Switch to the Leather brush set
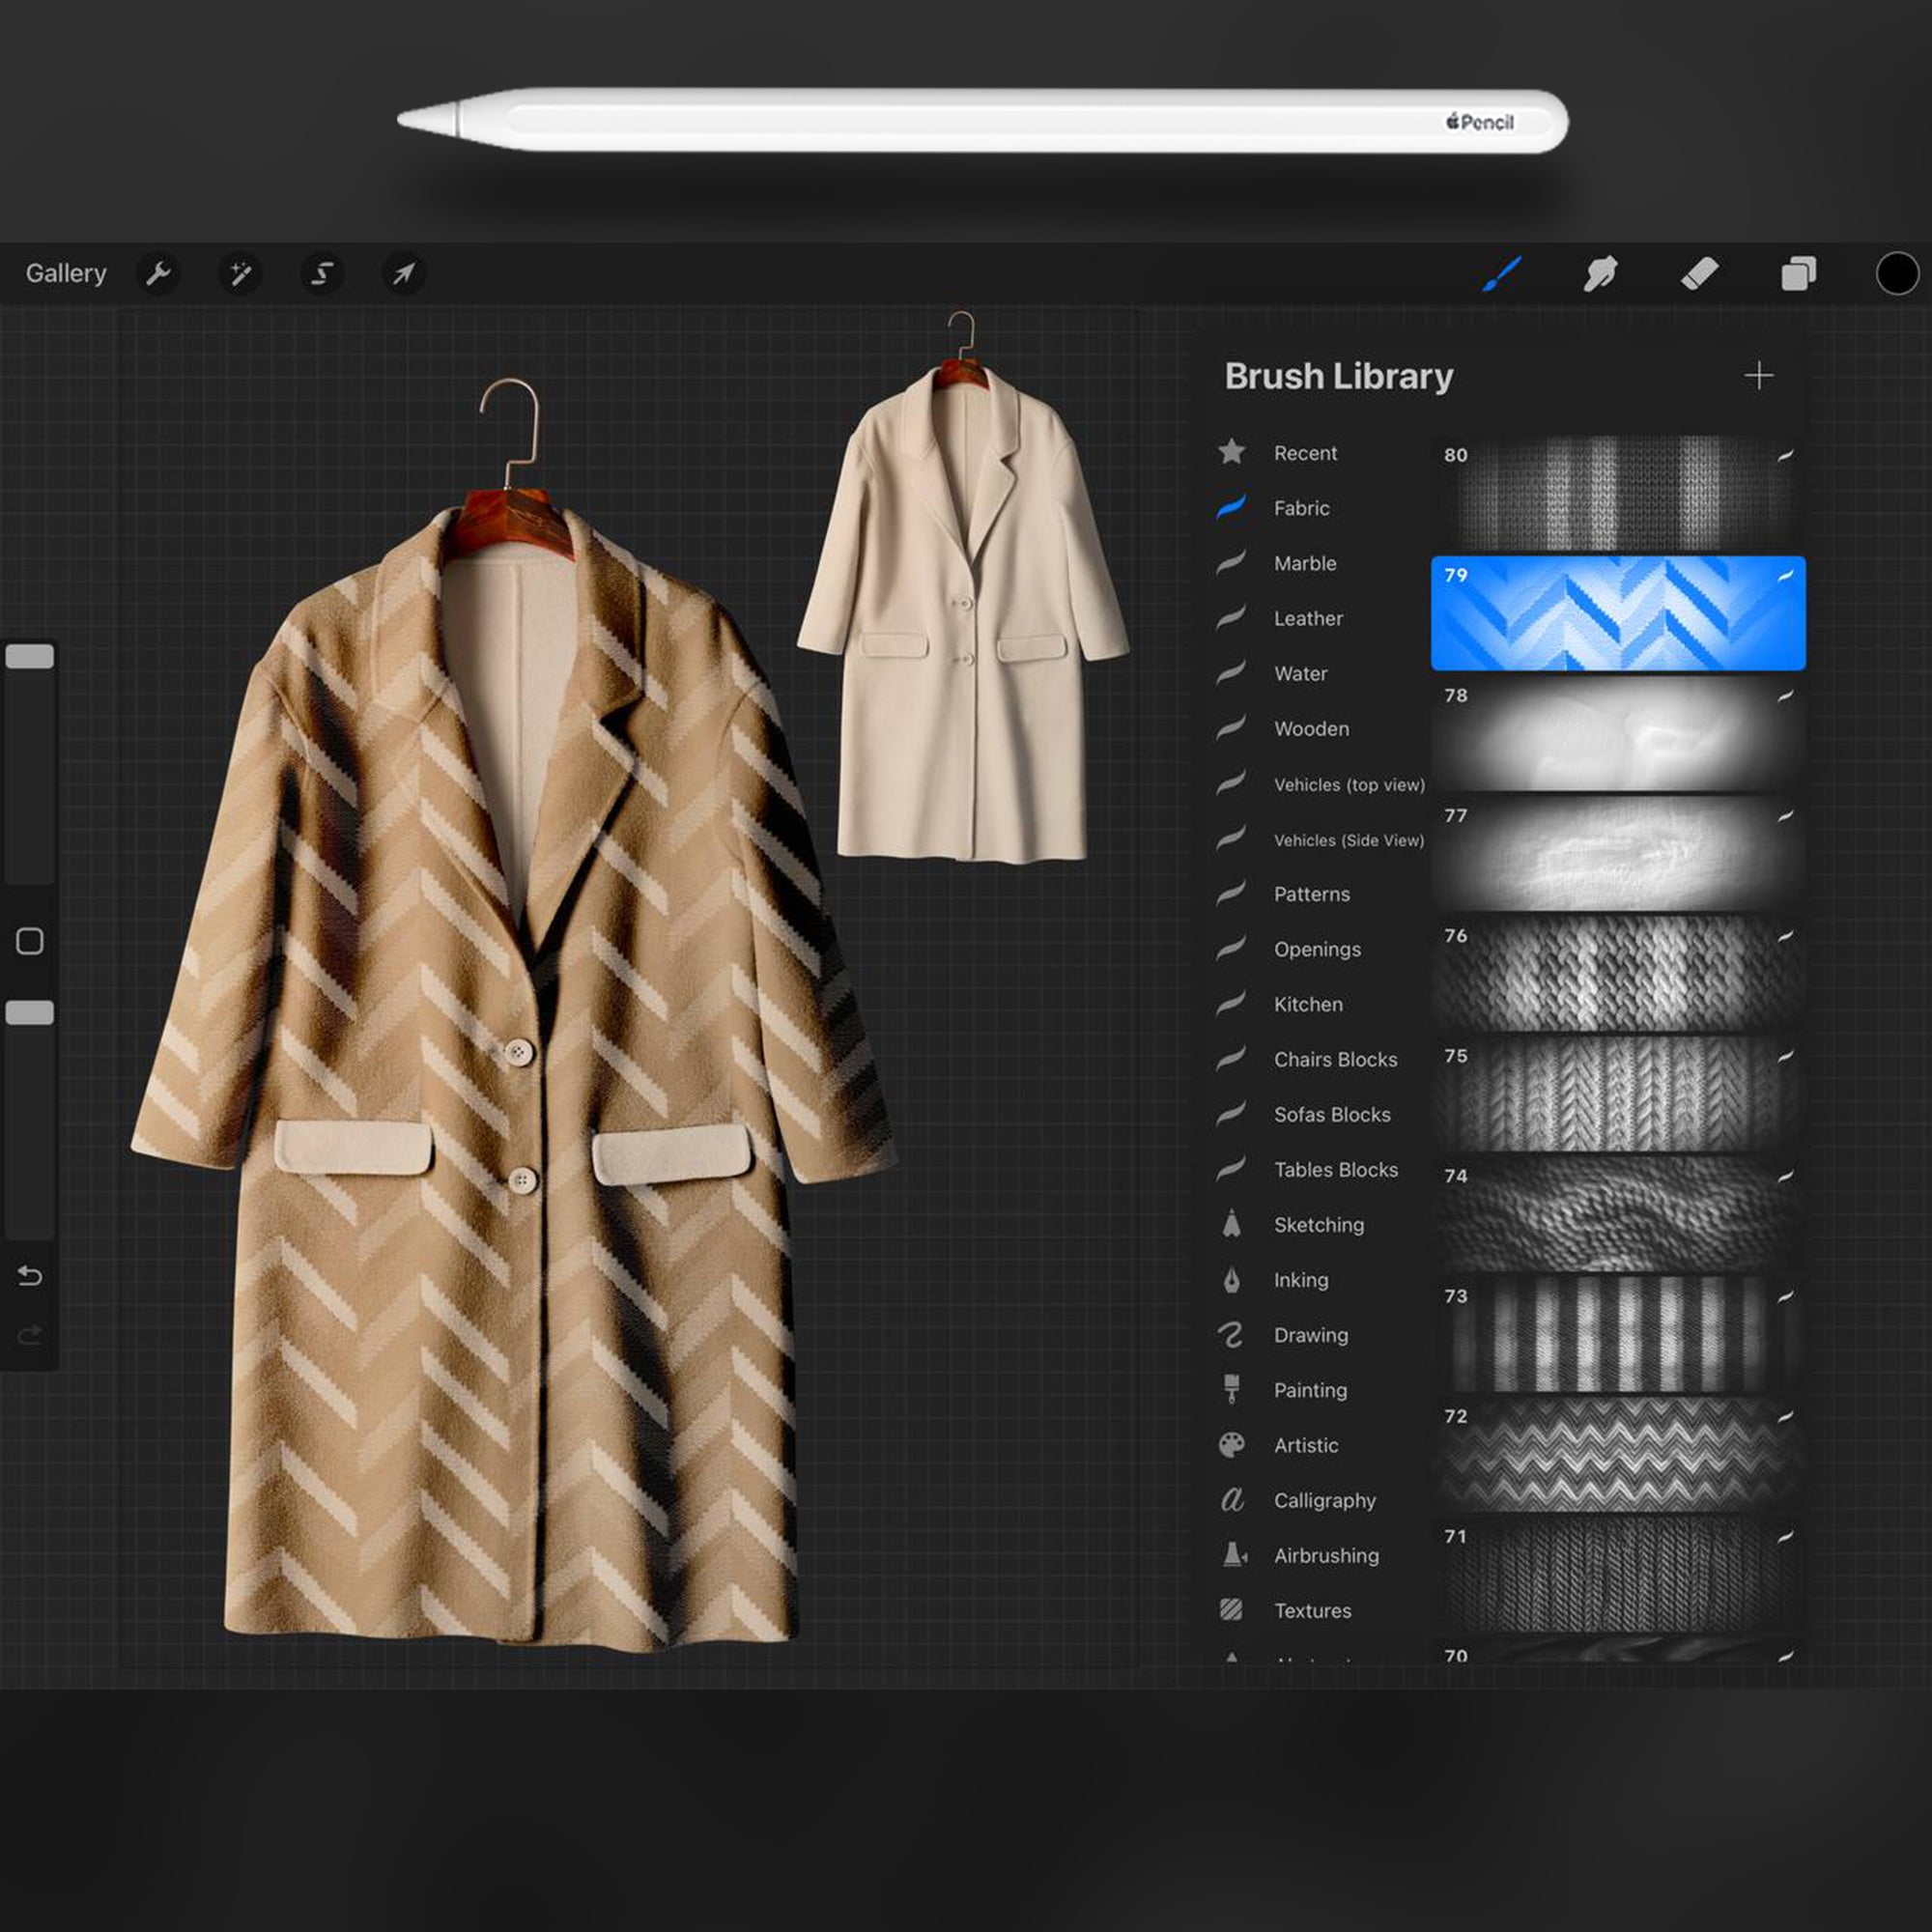The height and width of the screenshot is (1932, 1932). [1307, 619]
